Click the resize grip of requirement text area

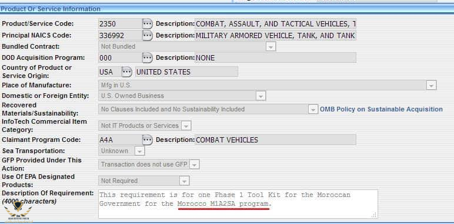pos(374,215)
